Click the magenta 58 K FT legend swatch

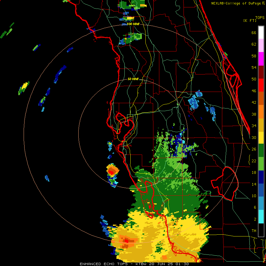pyautogui.click(x=261, y=59)
